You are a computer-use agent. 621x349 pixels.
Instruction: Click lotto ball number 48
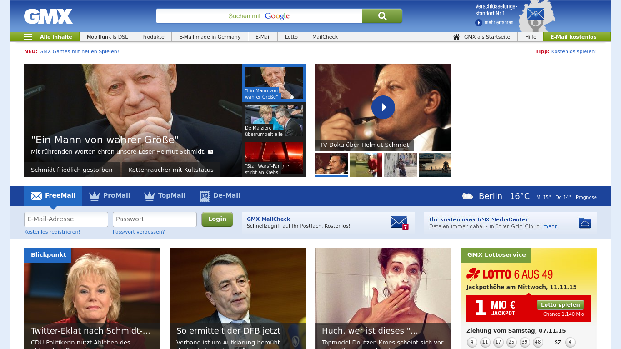(x=538, y=342)
